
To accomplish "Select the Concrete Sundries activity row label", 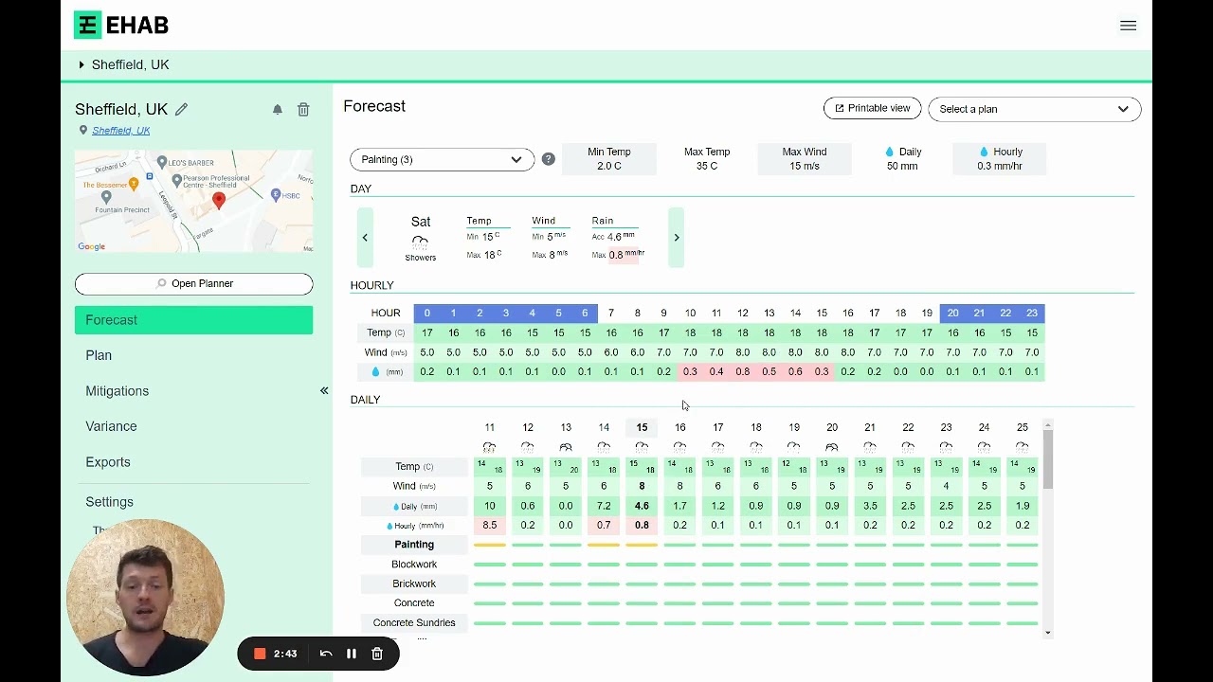I will [414, 622].
